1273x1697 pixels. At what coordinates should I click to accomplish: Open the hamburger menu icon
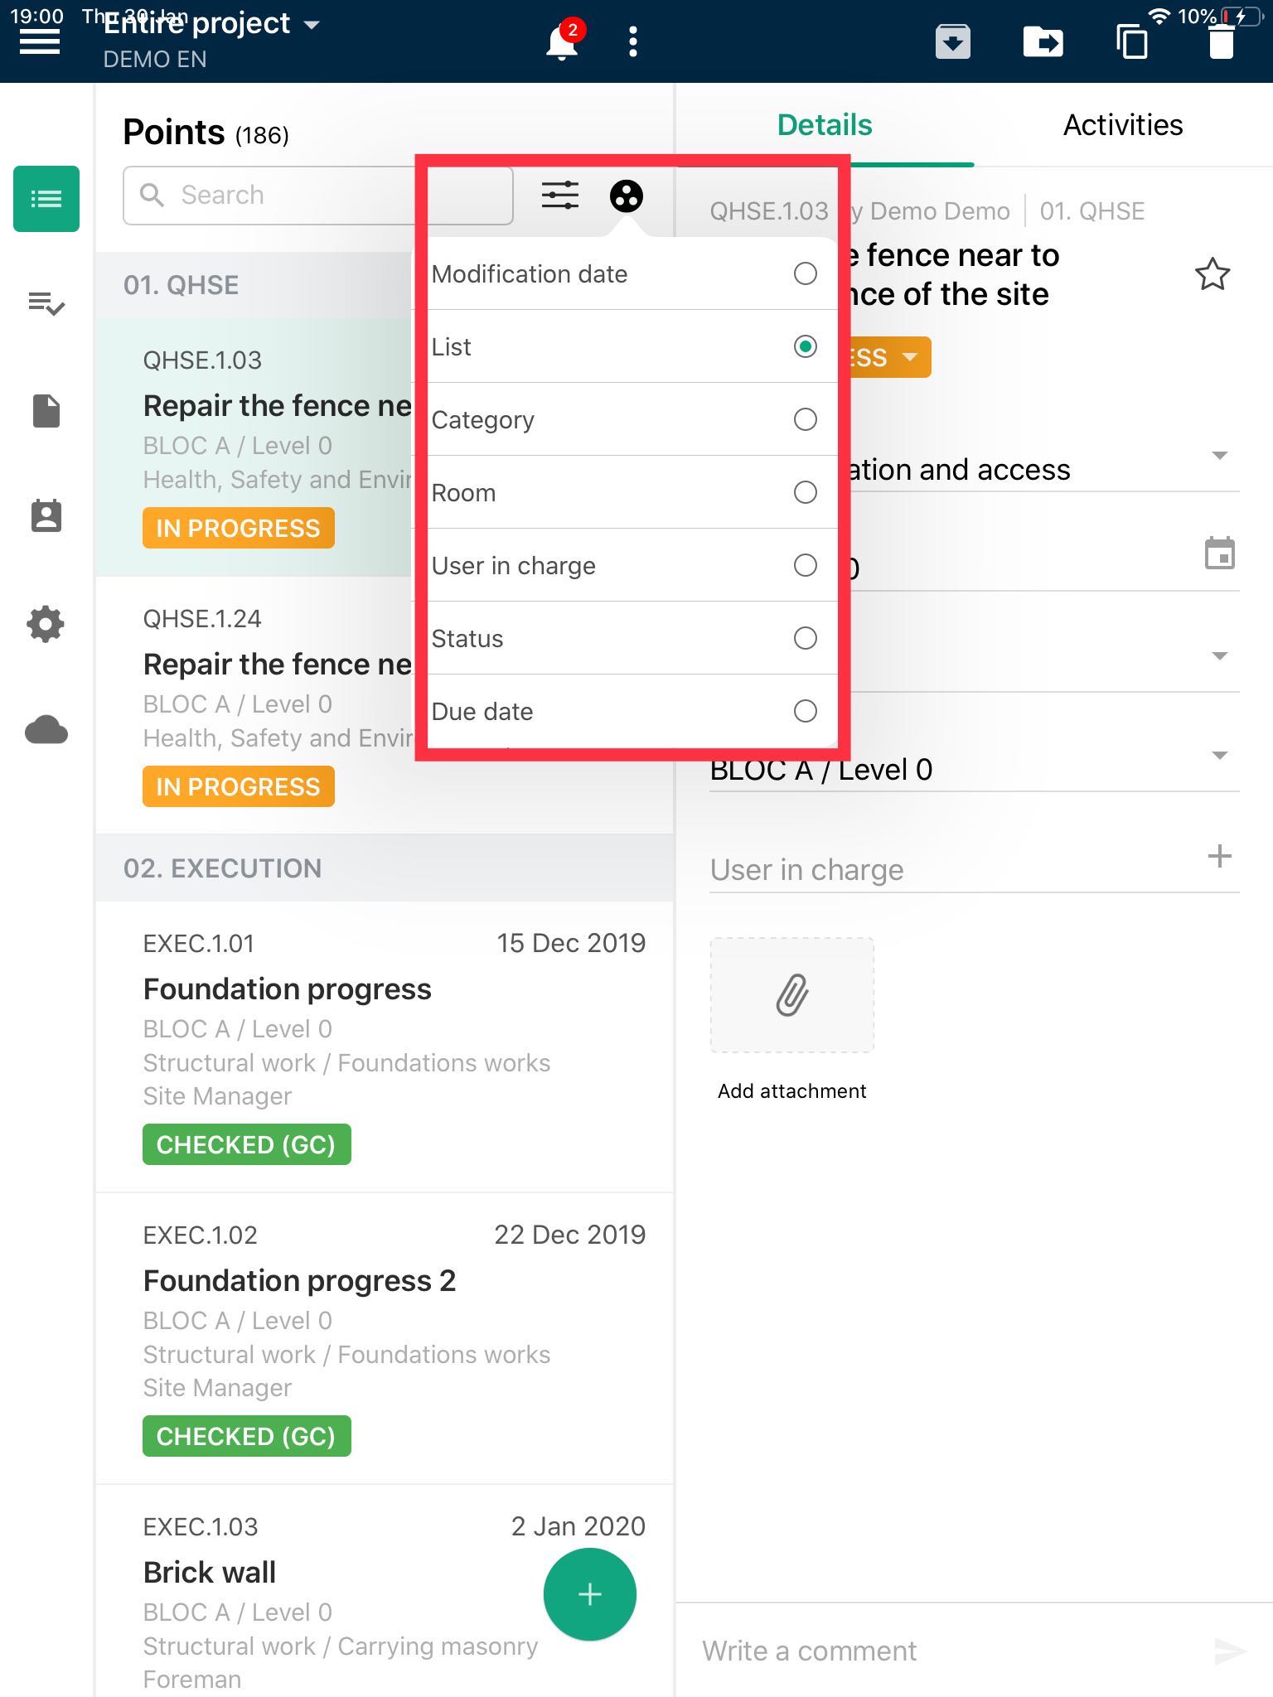click(40, 41)
